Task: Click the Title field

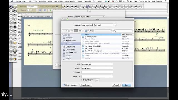Action: click(x=97, y=64)
